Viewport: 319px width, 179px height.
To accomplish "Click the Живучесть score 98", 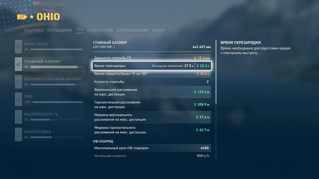I will coord(26,50).
